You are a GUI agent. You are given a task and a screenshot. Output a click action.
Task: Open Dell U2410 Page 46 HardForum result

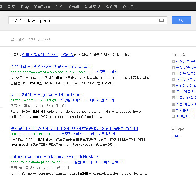47,95
